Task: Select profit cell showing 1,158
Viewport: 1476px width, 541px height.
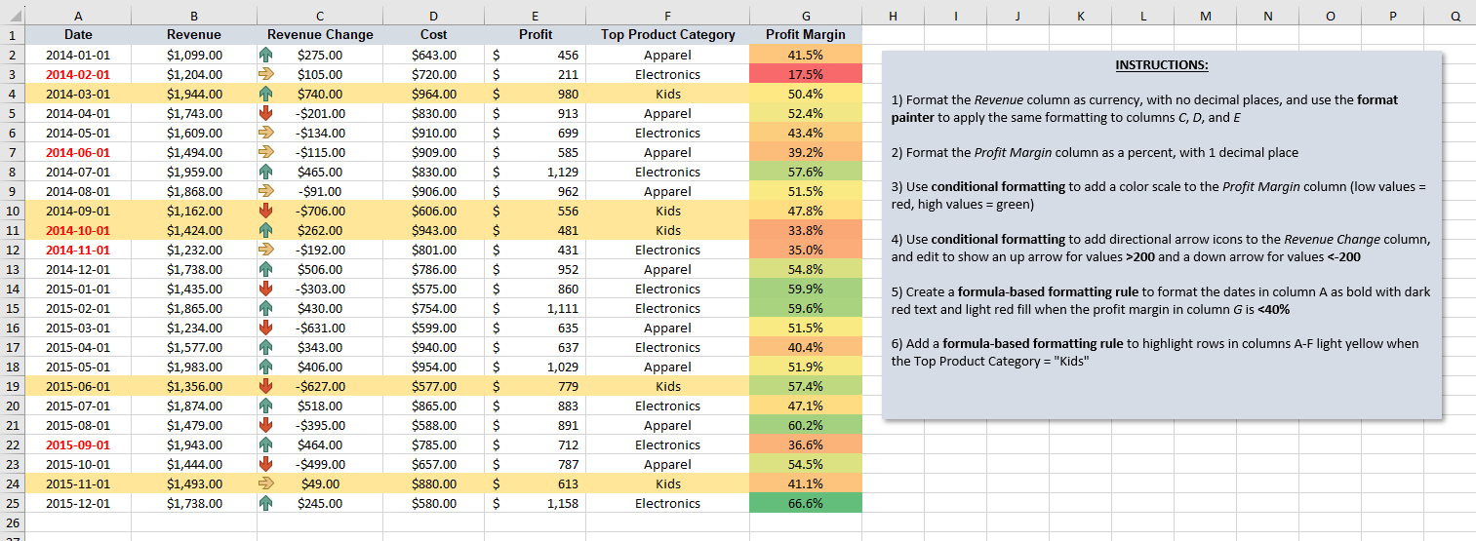Action: pyautogui.click(x=536, y=504)
